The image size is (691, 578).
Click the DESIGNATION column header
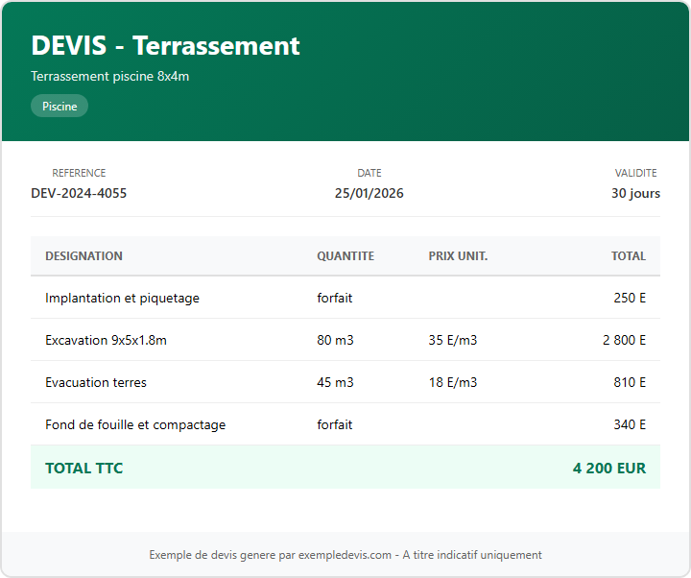[x=83, y=256]
